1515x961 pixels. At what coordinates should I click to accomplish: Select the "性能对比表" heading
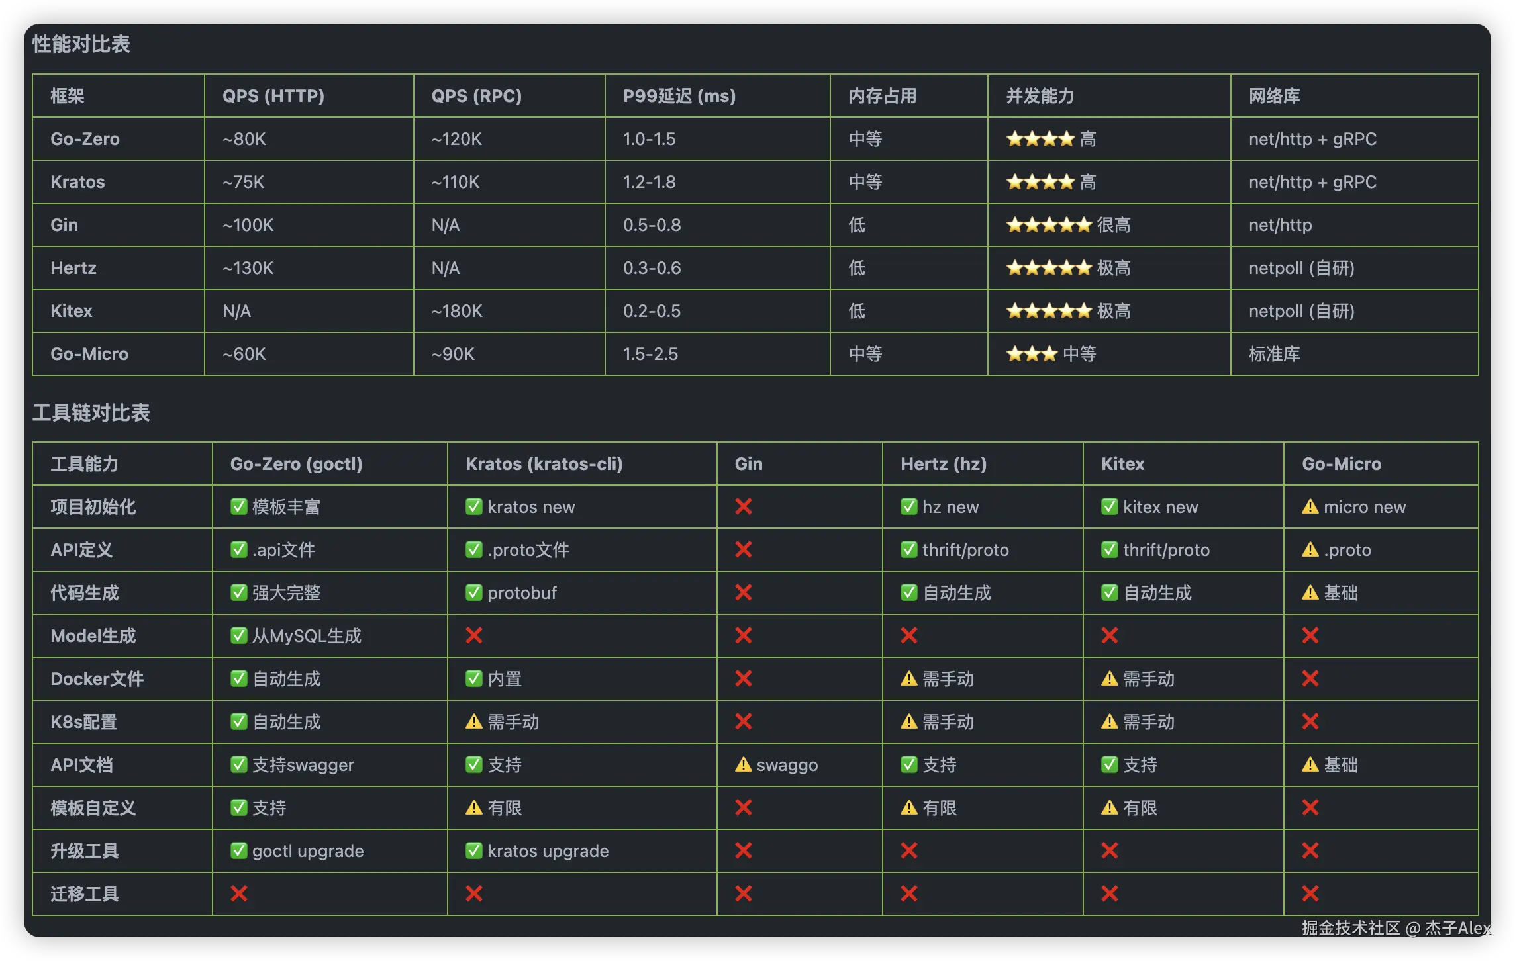[x=81, y=44]
